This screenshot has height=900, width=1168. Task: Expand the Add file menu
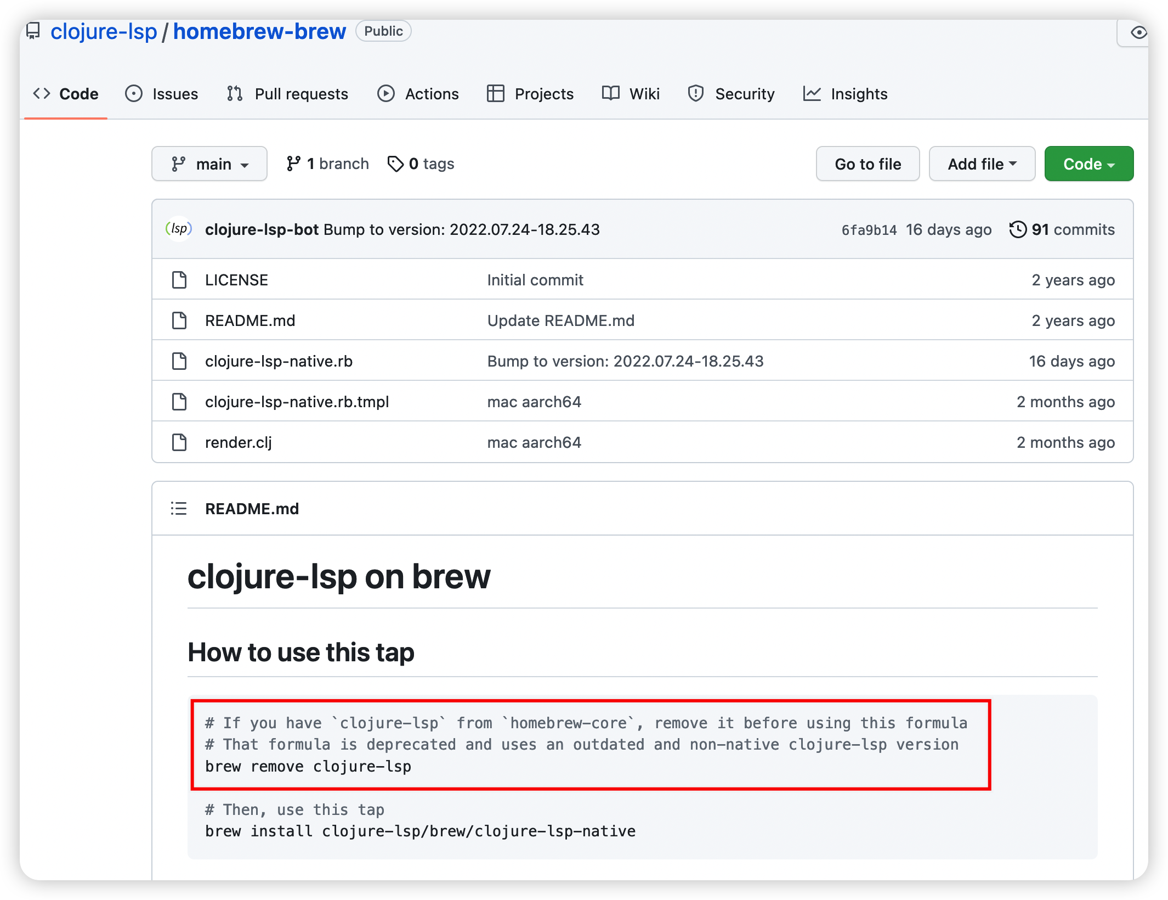click(982, 163)
